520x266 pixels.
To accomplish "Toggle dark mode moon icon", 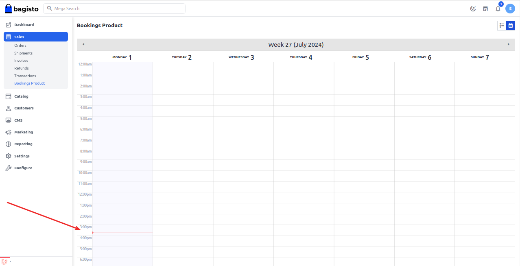I will point(473,9).
